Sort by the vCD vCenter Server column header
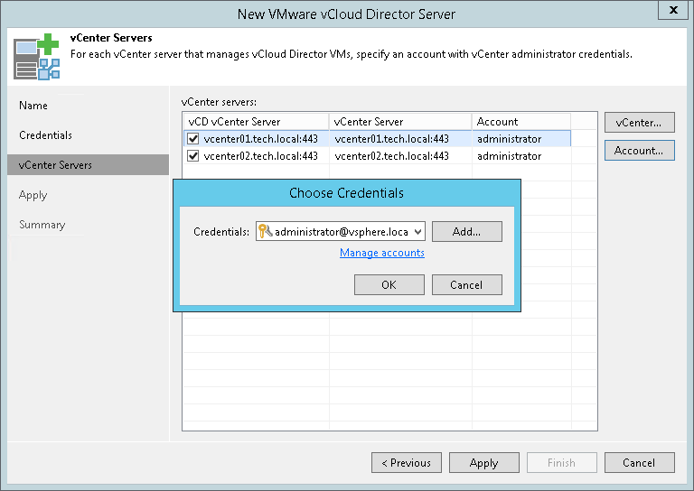This screenshot has height=491, width=694. [x=255, y=122]
